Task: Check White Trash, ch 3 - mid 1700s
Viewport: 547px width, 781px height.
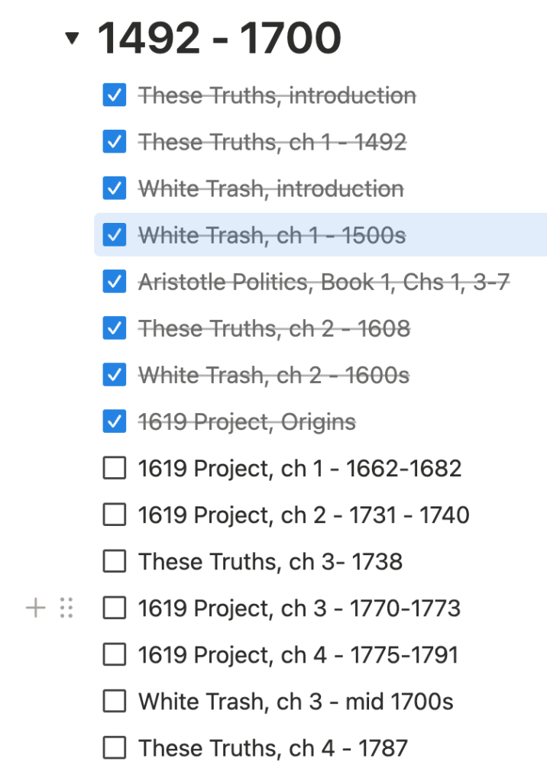Action: pyautogui.click(x=114, y=702)
